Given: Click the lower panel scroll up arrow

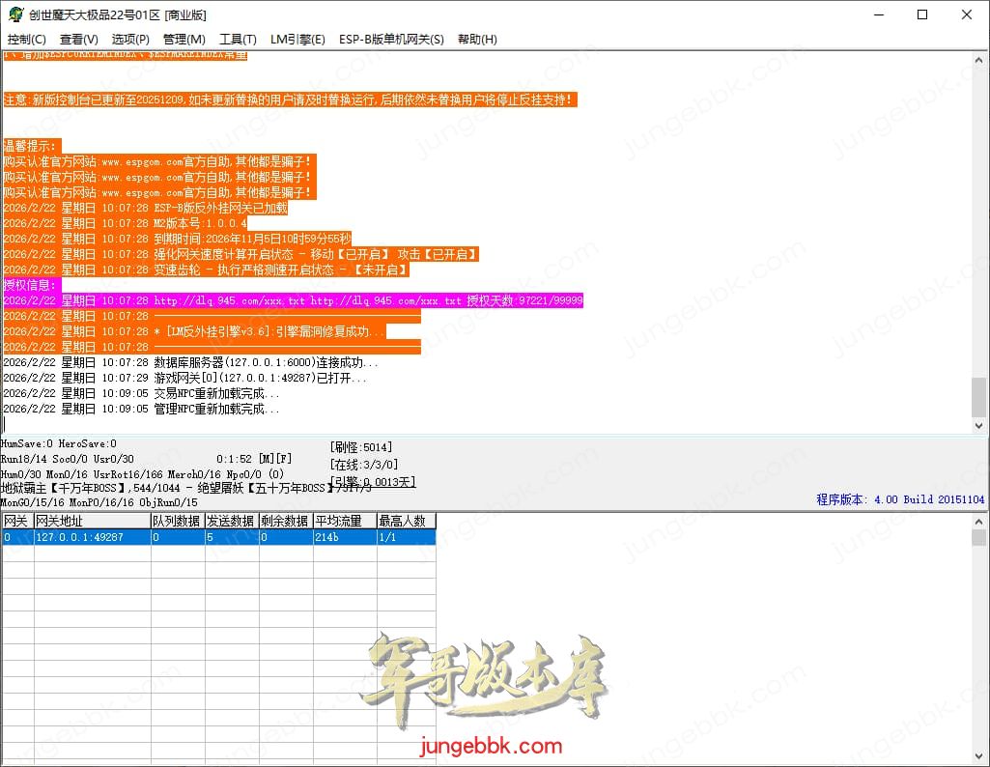Looking at the screenshot, I should (x=979, y=522).
